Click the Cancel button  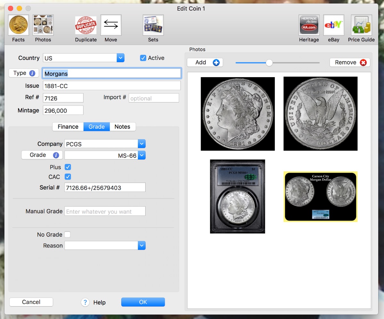tap(31, 302)
